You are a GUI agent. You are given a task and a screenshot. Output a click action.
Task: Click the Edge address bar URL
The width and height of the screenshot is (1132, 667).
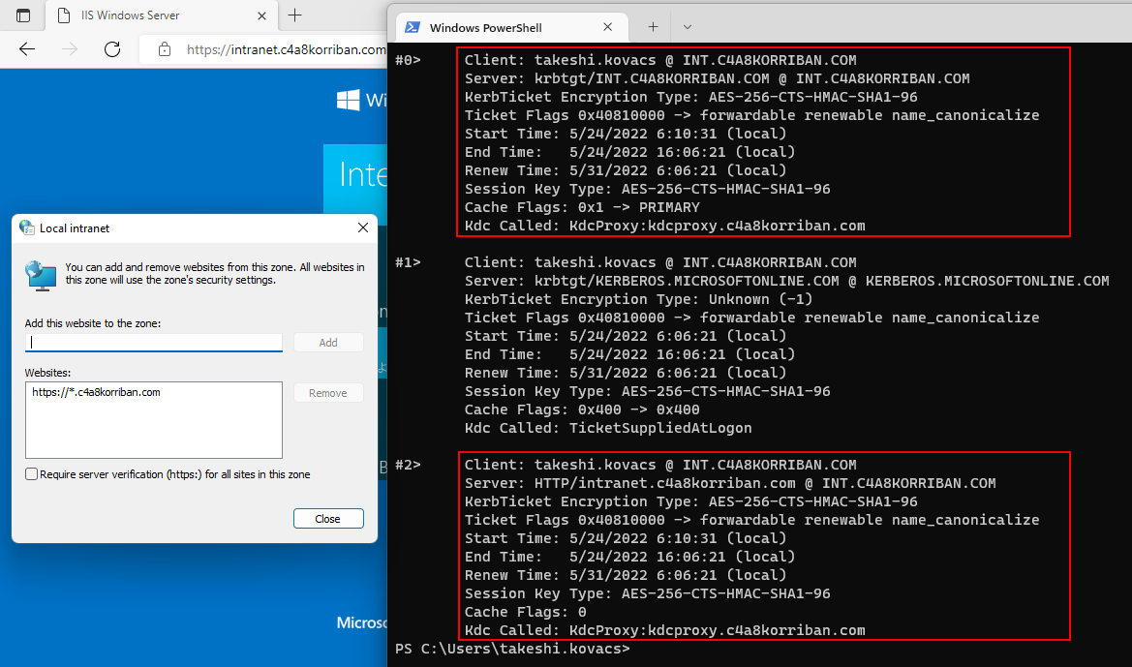tap(286, 49)
